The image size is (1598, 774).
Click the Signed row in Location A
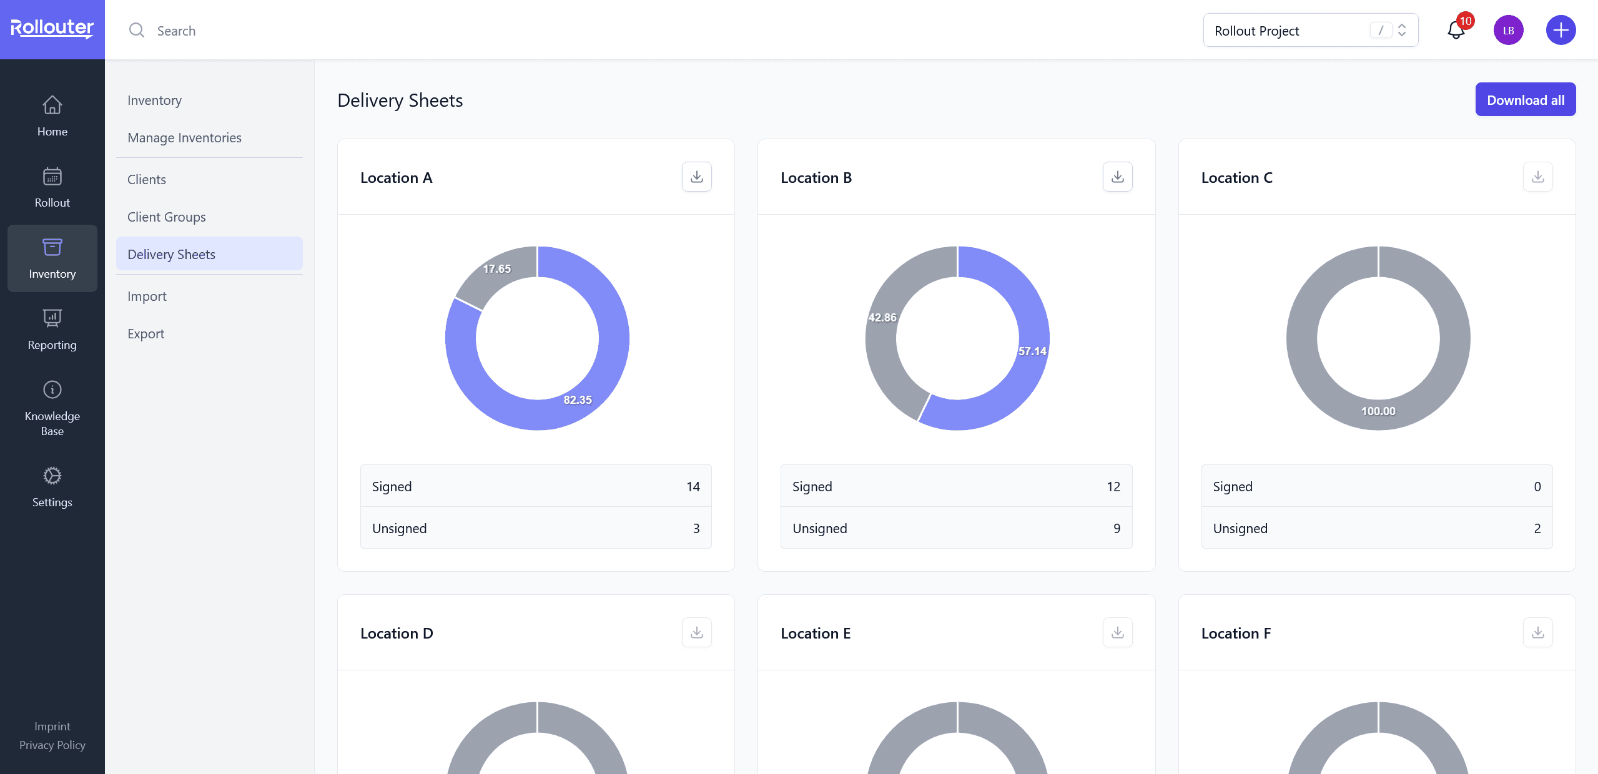pyautogui.click(x=536, y=486)
